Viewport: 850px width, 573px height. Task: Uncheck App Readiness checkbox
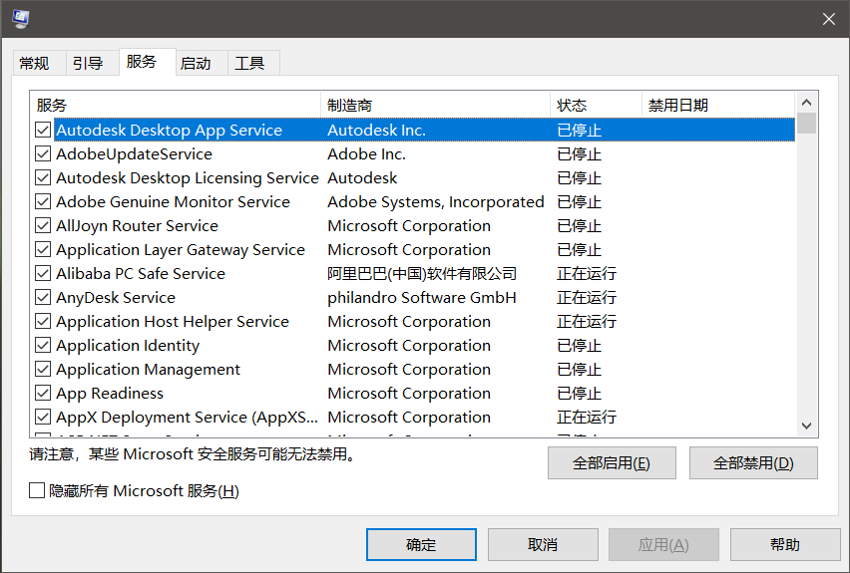click(x=43, y=393)
